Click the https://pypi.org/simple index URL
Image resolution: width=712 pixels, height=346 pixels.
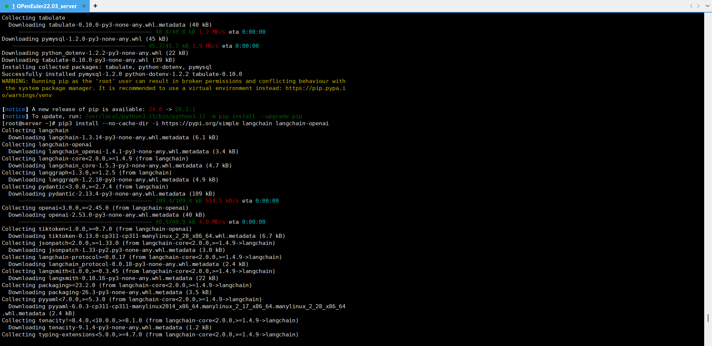pos(200,123)
